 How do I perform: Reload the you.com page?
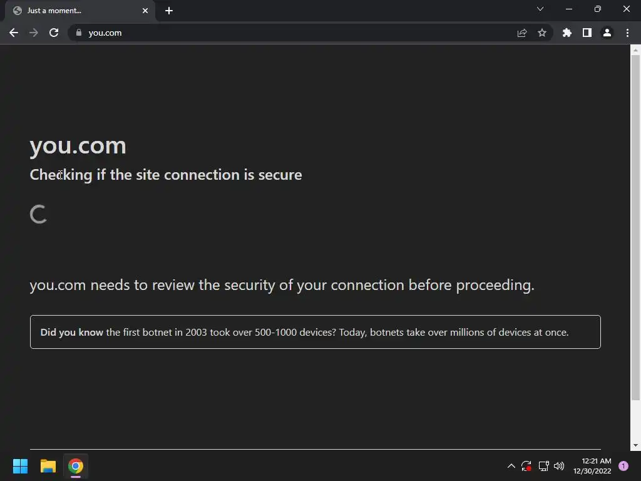(54, 33)
